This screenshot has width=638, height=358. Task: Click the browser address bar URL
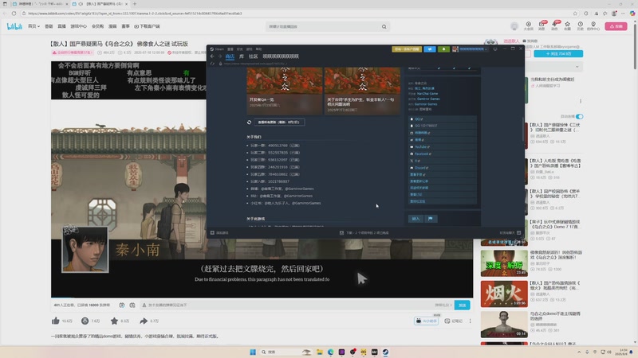coord(135,14)
